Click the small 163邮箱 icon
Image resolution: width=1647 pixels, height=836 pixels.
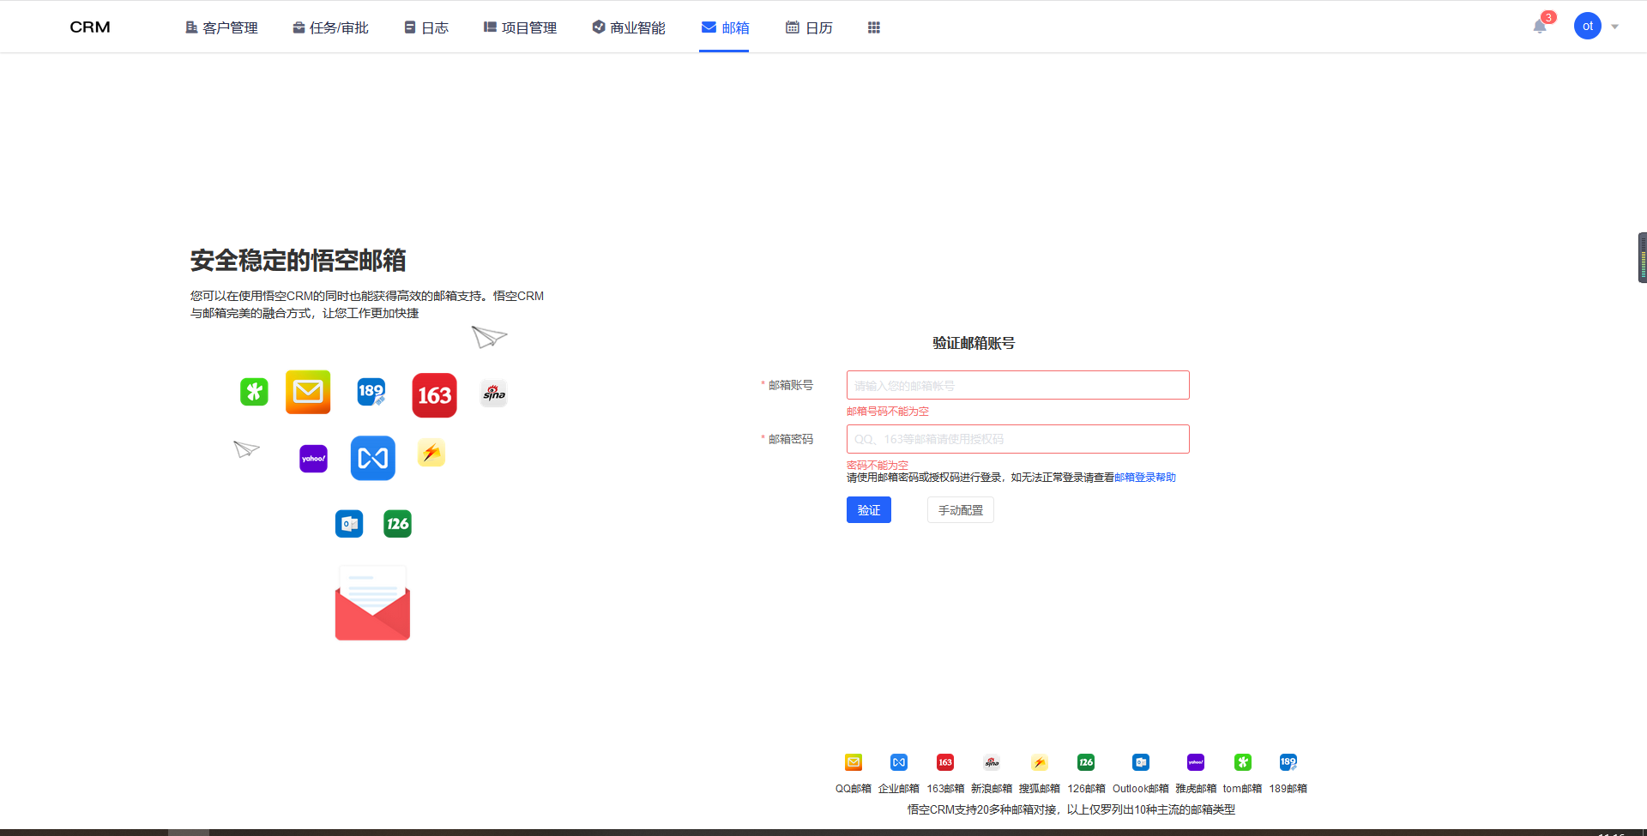pyautogui.click(x=945, y=762)
